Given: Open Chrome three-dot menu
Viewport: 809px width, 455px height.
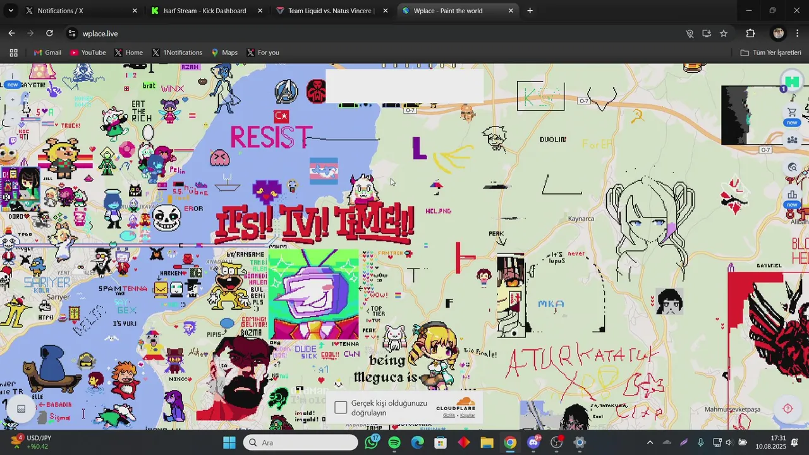Looking at the screenshot, I should (798, 33).
